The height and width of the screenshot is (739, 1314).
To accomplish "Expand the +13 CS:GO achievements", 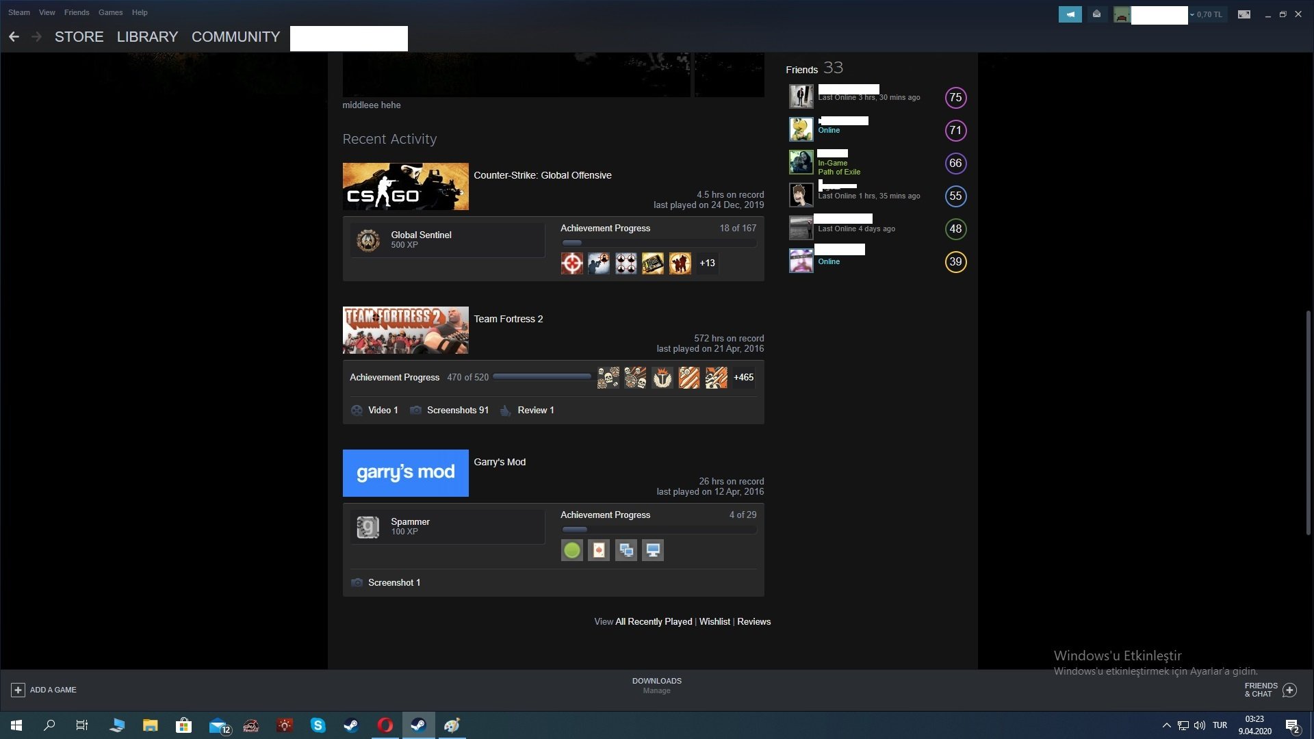I will point(707,263).
